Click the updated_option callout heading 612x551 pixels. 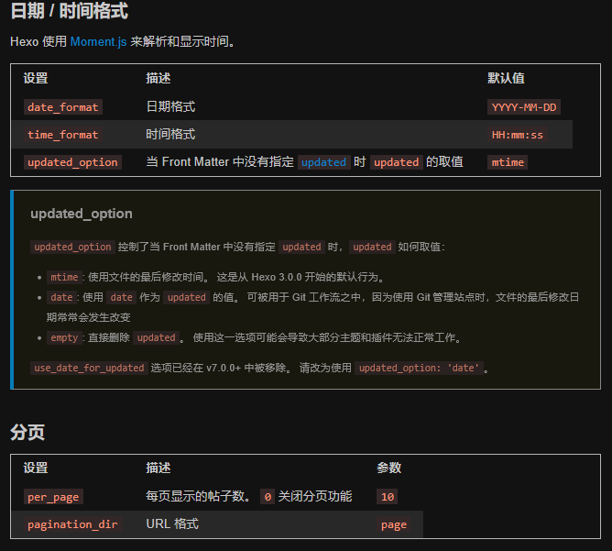pyautogui.click(x=82, y=214)
